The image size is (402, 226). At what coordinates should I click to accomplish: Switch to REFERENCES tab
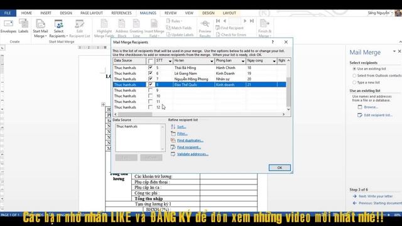pyautogui.click(x=121, y=13)
